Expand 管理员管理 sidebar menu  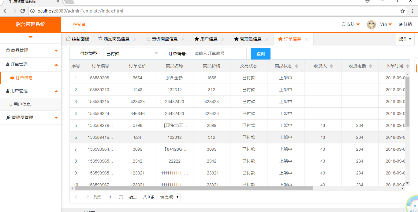click(x=31, y=118)
